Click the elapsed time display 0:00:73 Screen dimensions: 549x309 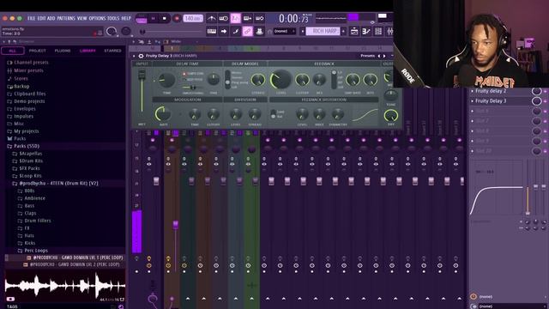[x=293, y=18]
